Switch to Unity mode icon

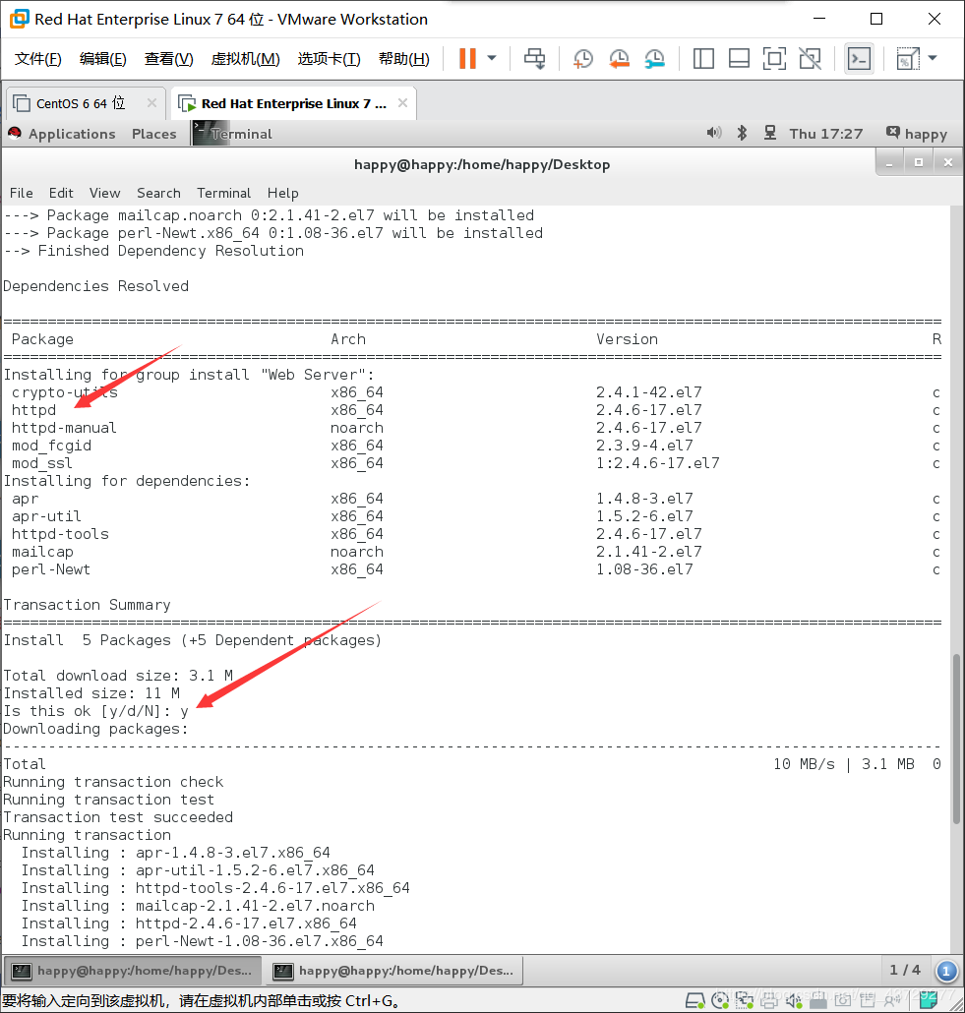click(x=810, y=59)
